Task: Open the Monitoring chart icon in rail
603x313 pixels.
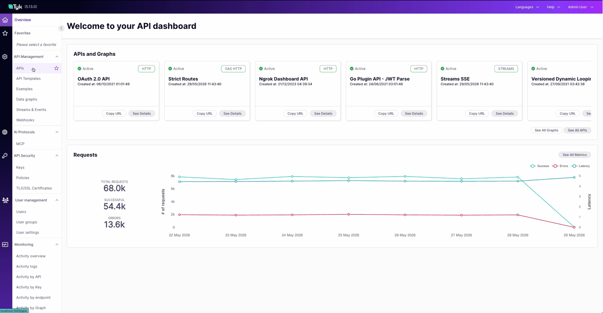Action: 5,245
